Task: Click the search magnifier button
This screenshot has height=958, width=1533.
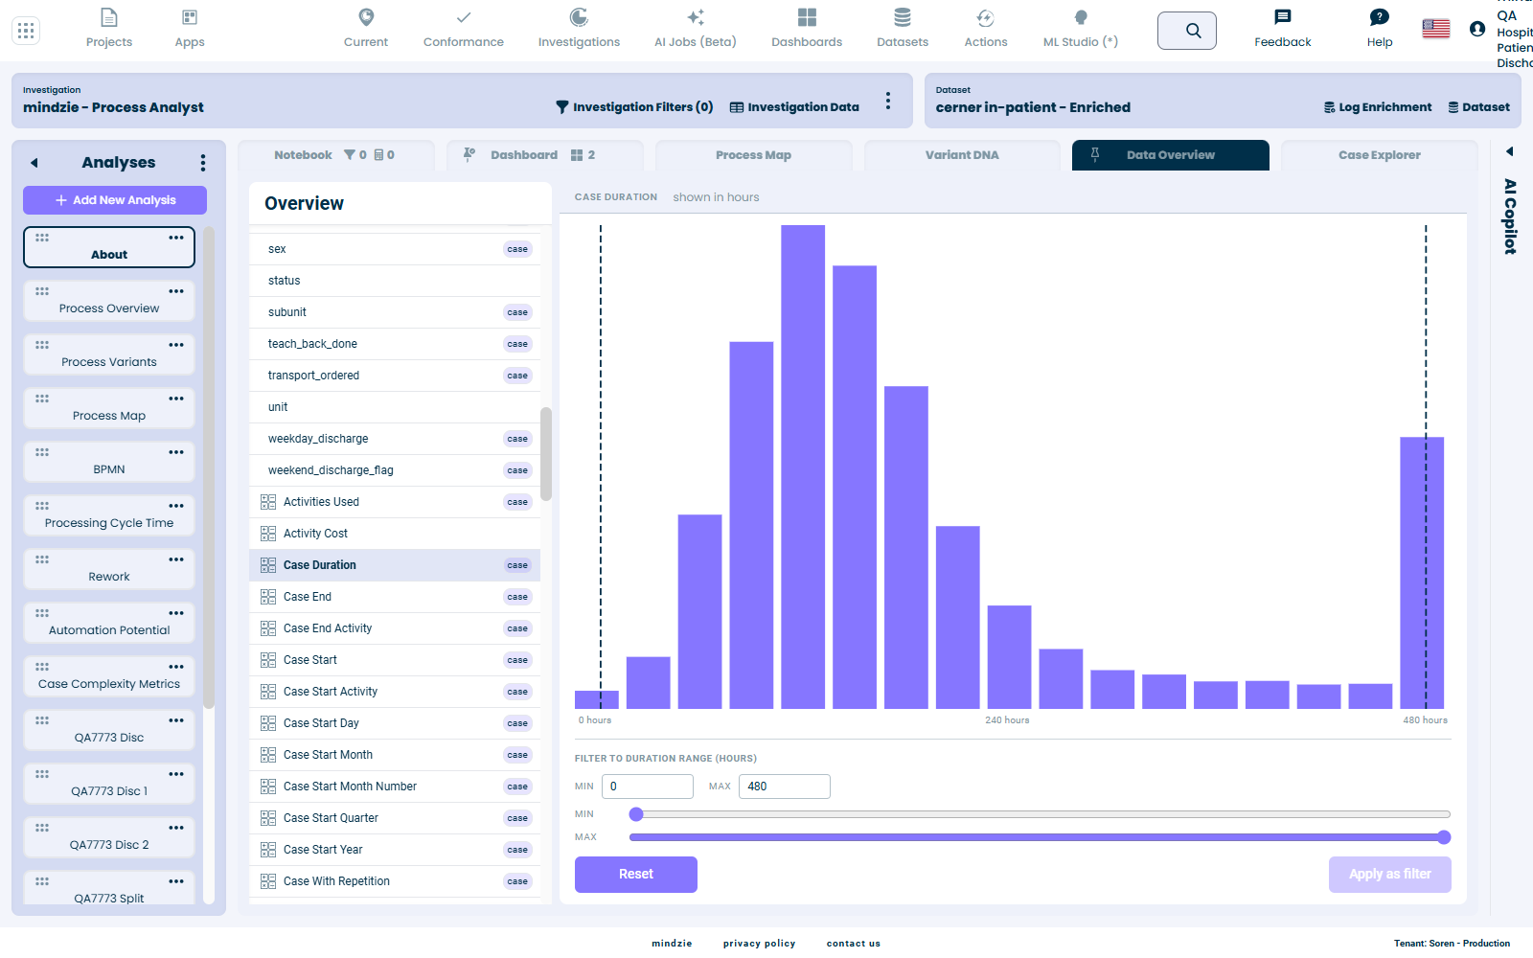Action: [1187, 31]
